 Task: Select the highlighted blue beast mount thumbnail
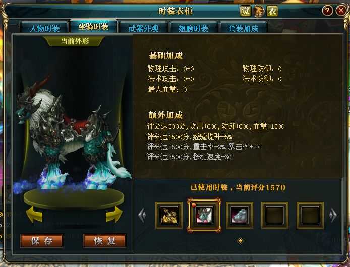(204, 215)
